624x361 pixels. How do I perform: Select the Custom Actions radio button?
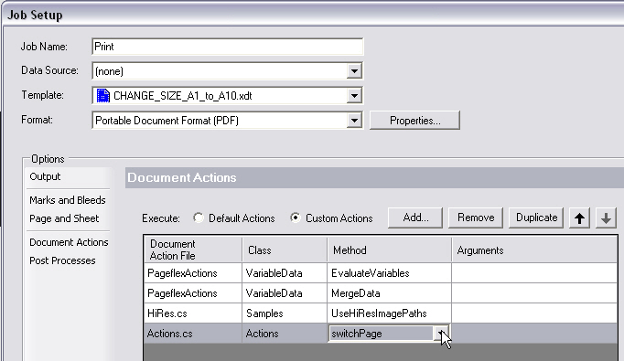click(296, 218)
